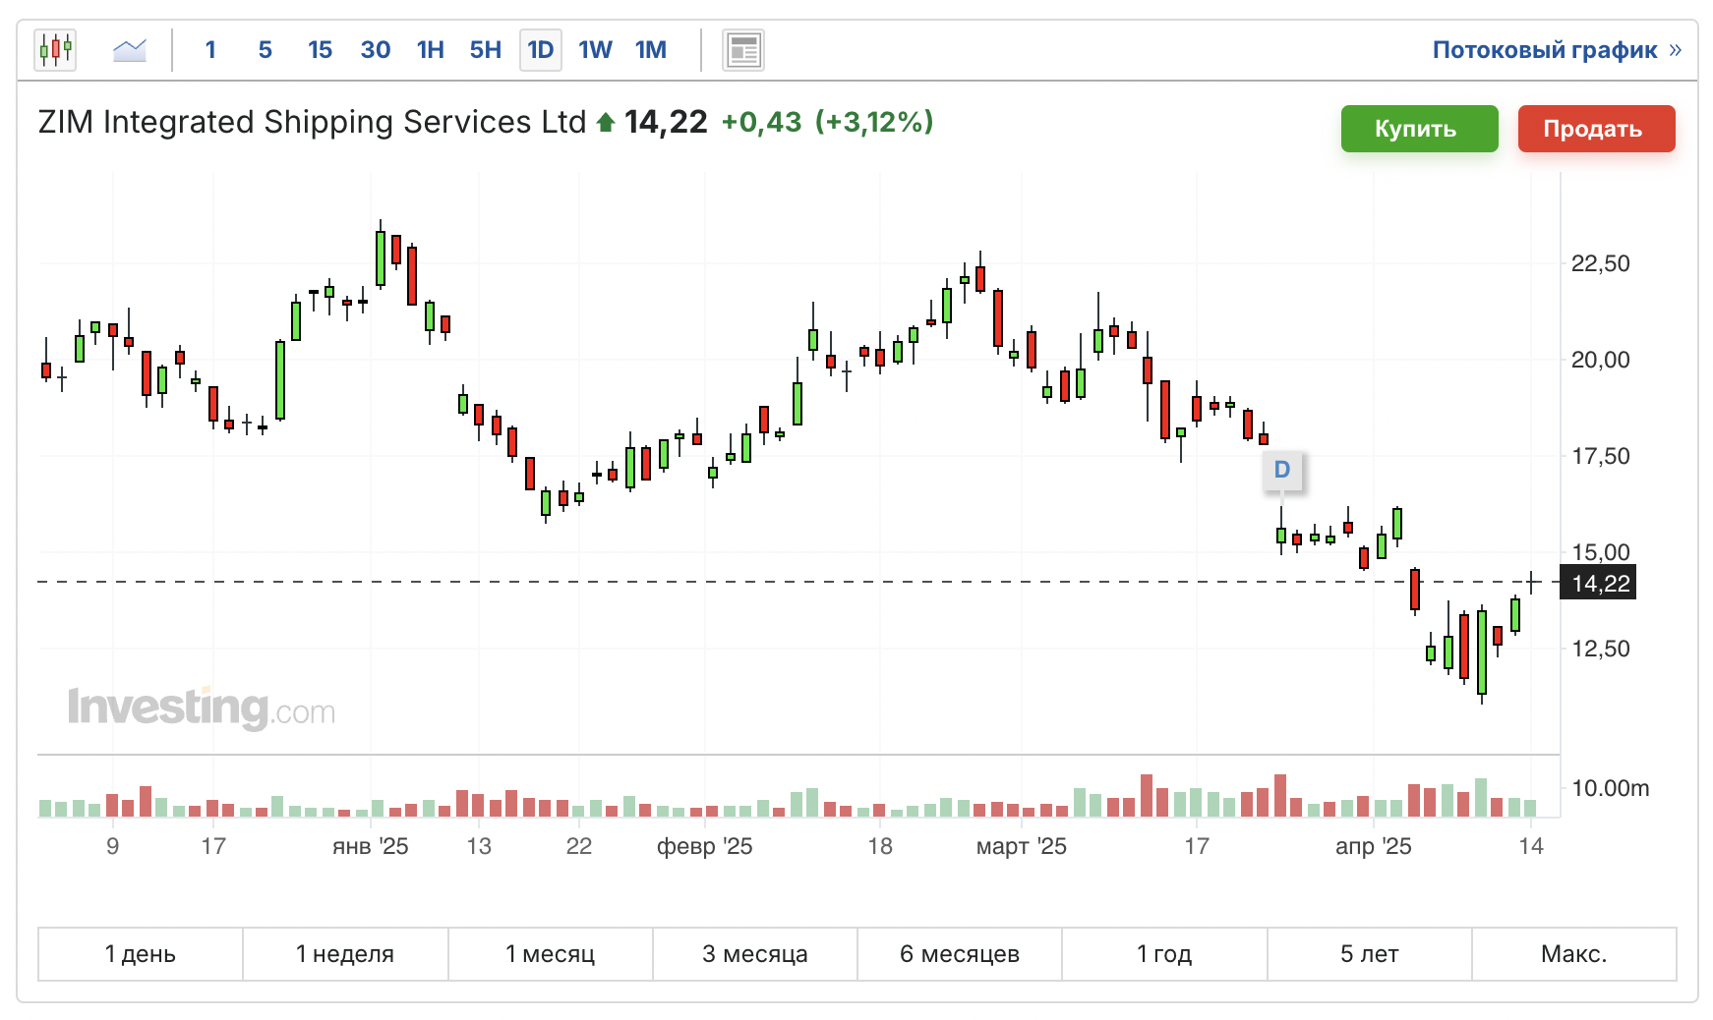This screenshot has height=1020, width=1713.
Task: Select the candlestick chart type icon
Action: [55, 49]
